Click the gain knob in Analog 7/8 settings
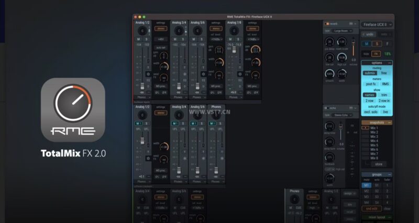The height and width of the screenshot is (223, 419). point(256,49)
